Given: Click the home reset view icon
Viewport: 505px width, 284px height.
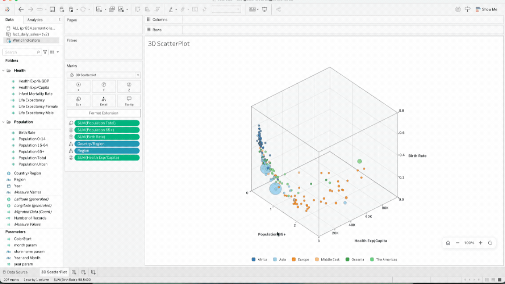Looking at the screenshot, I should point(448,243).
